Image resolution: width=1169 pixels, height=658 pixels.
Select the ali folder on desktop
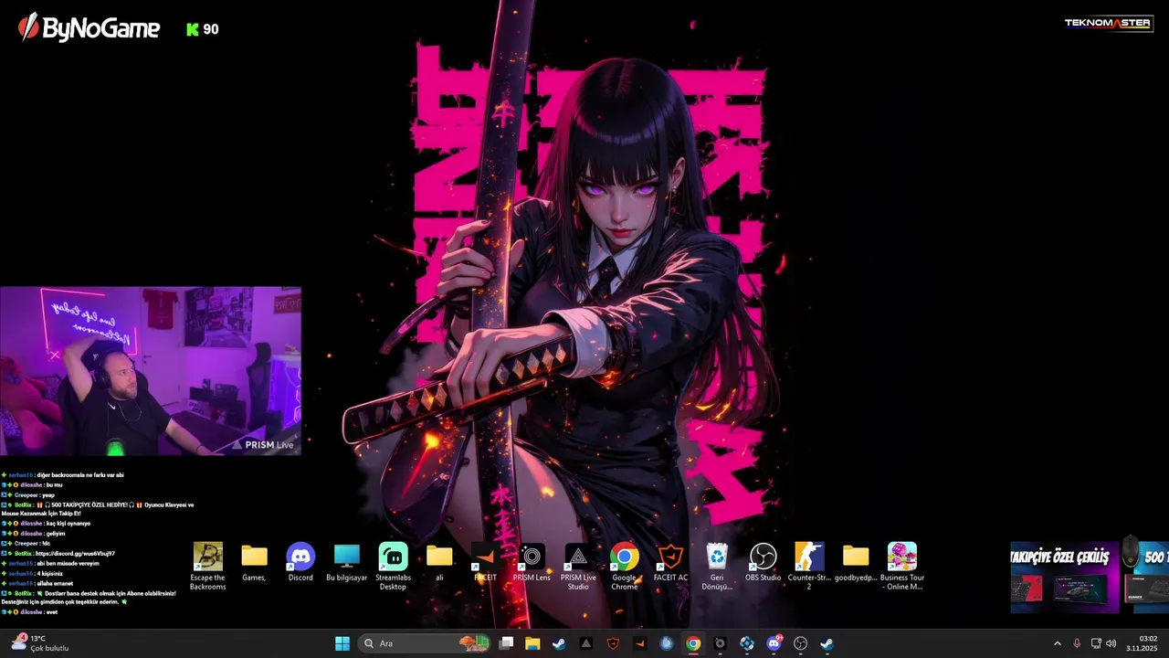[439, 562]
